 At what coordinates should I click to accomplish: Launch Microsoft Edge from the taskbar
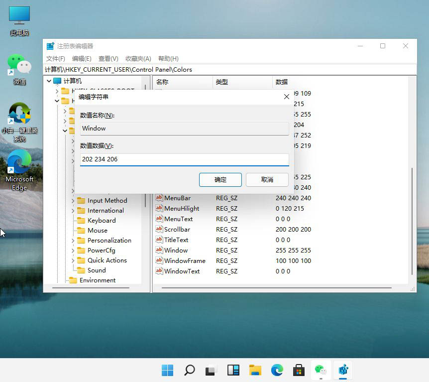click(277, 370)
